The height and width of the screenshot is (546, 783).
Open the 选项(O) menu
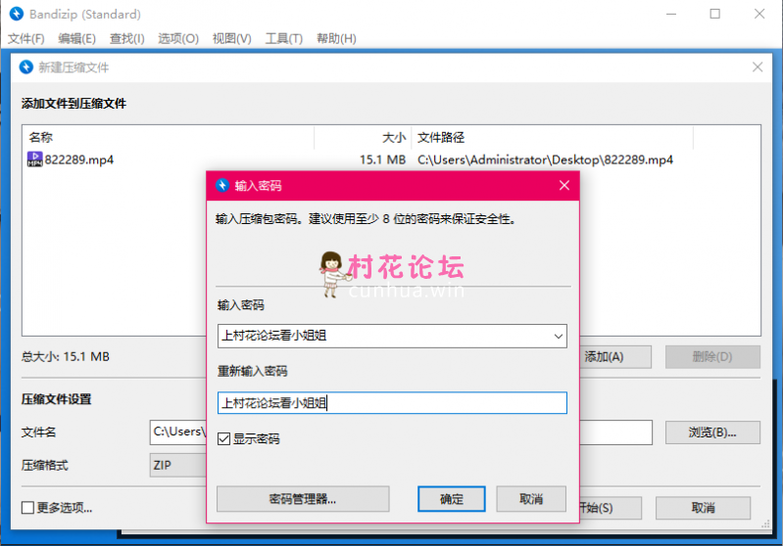tap(178, 38)
